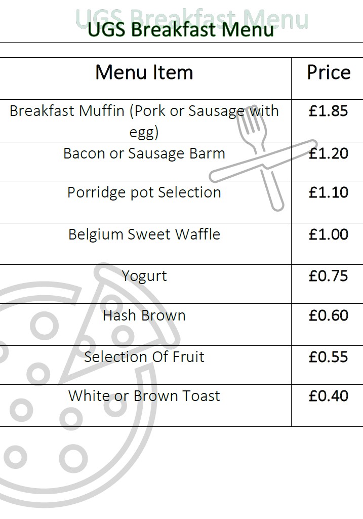
Task: Select the Menu Item column header
Action: coord(144,72)
